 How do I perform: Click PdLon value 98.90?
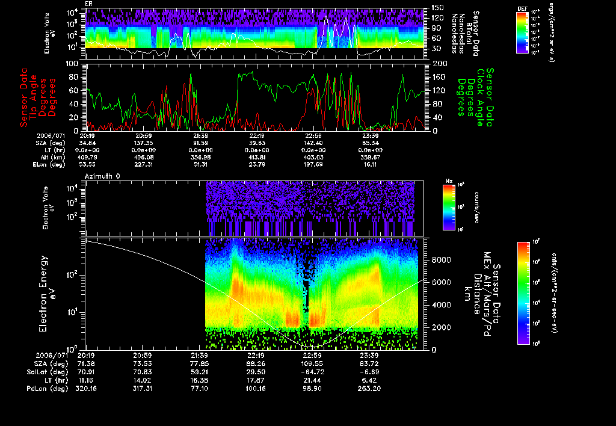[x=312, y=389]
